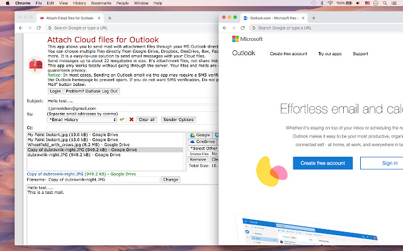The width and height of the screenshot is (403, 251).
Task: Go forward in right Chrome window
Action: [x=234, y=28]
